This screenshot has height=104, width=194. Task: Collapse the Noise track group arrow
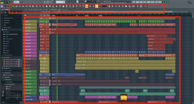coord(47,91)
